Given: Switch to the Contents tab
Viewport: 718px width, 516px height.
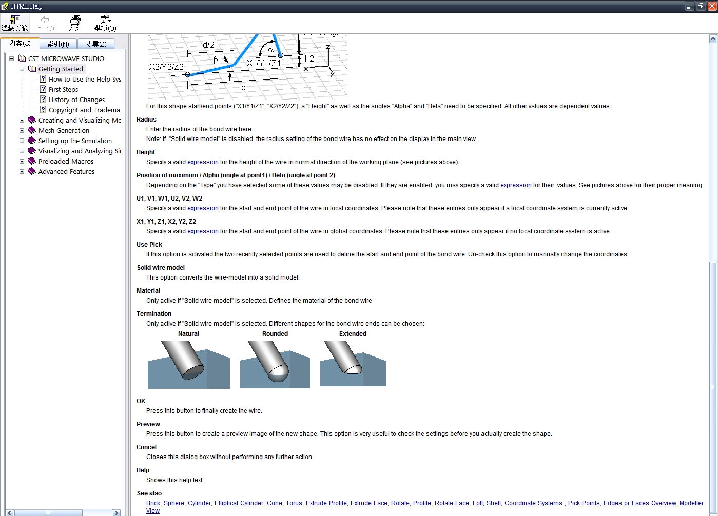Looking at the screenshot, I should coord(20,44).
